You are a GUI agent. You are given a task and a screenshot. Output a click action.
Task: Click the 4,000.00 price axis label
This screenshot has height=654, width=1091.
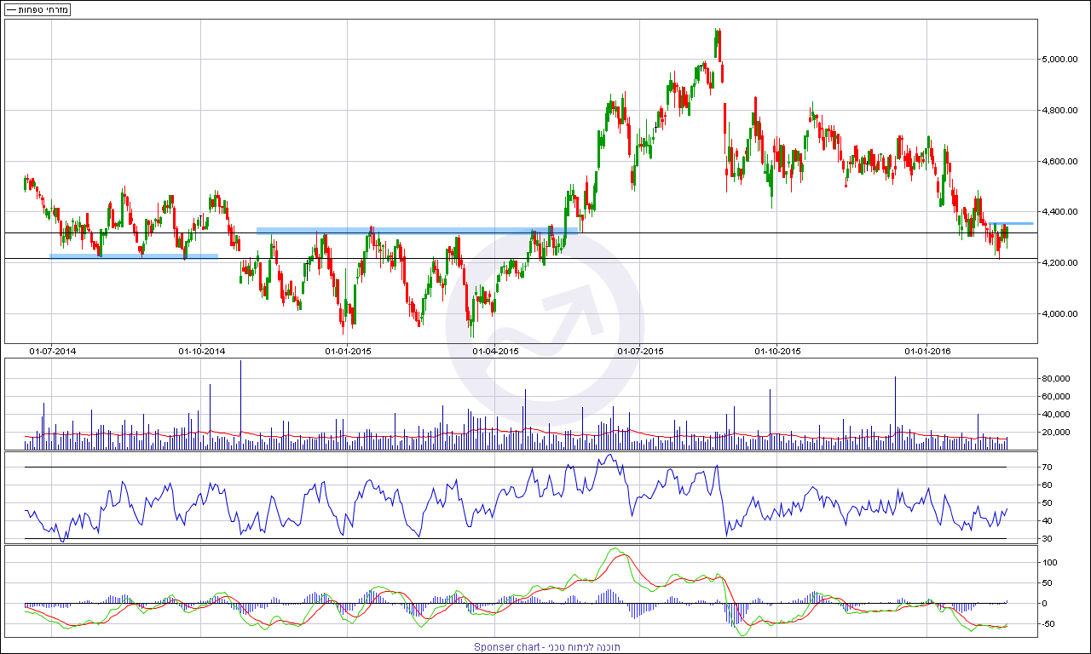(1061, 314)
